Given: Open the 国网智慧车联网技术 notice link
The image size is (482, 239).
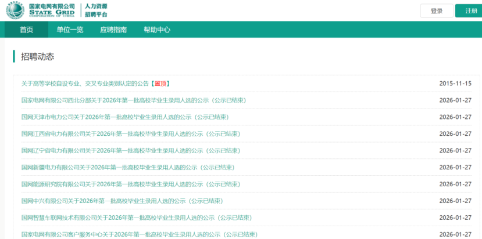Looking at the screenshot, I should point(137,218).
